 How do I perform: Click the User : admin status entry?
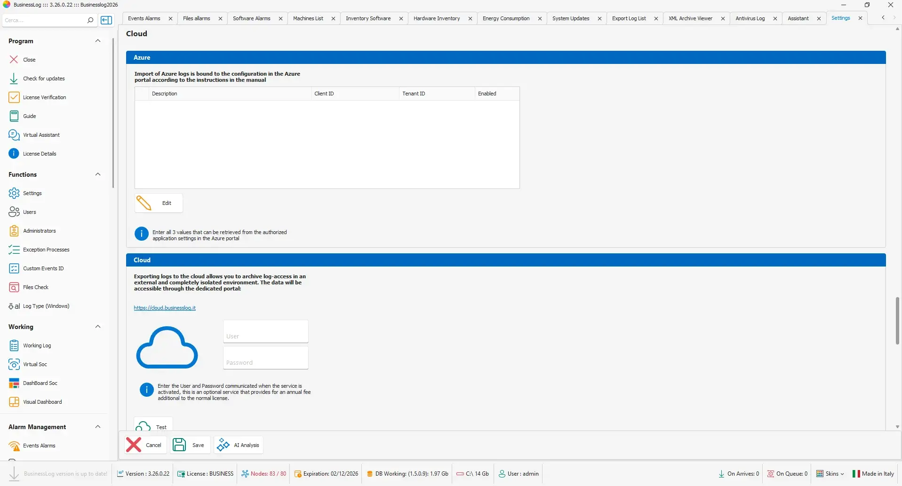pyautogui.click(x=519, y=474)
